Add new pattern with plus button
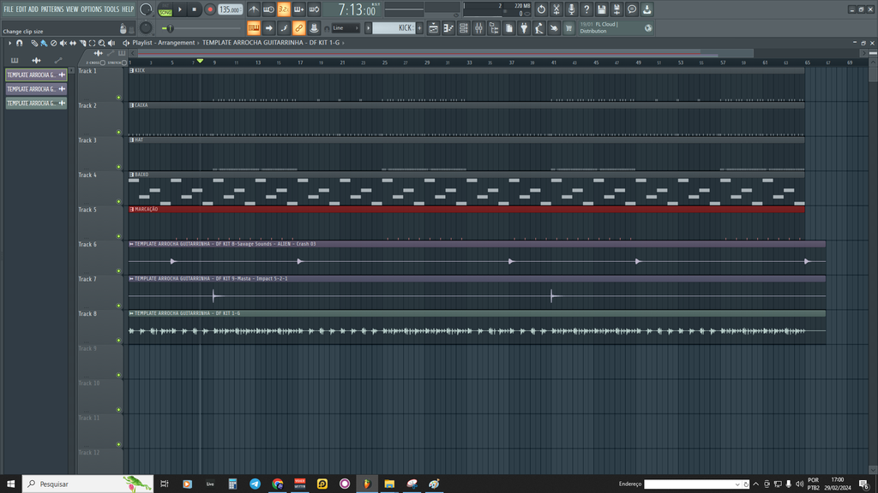This screenshot has width=878, height=493. [x=419, y=28]
